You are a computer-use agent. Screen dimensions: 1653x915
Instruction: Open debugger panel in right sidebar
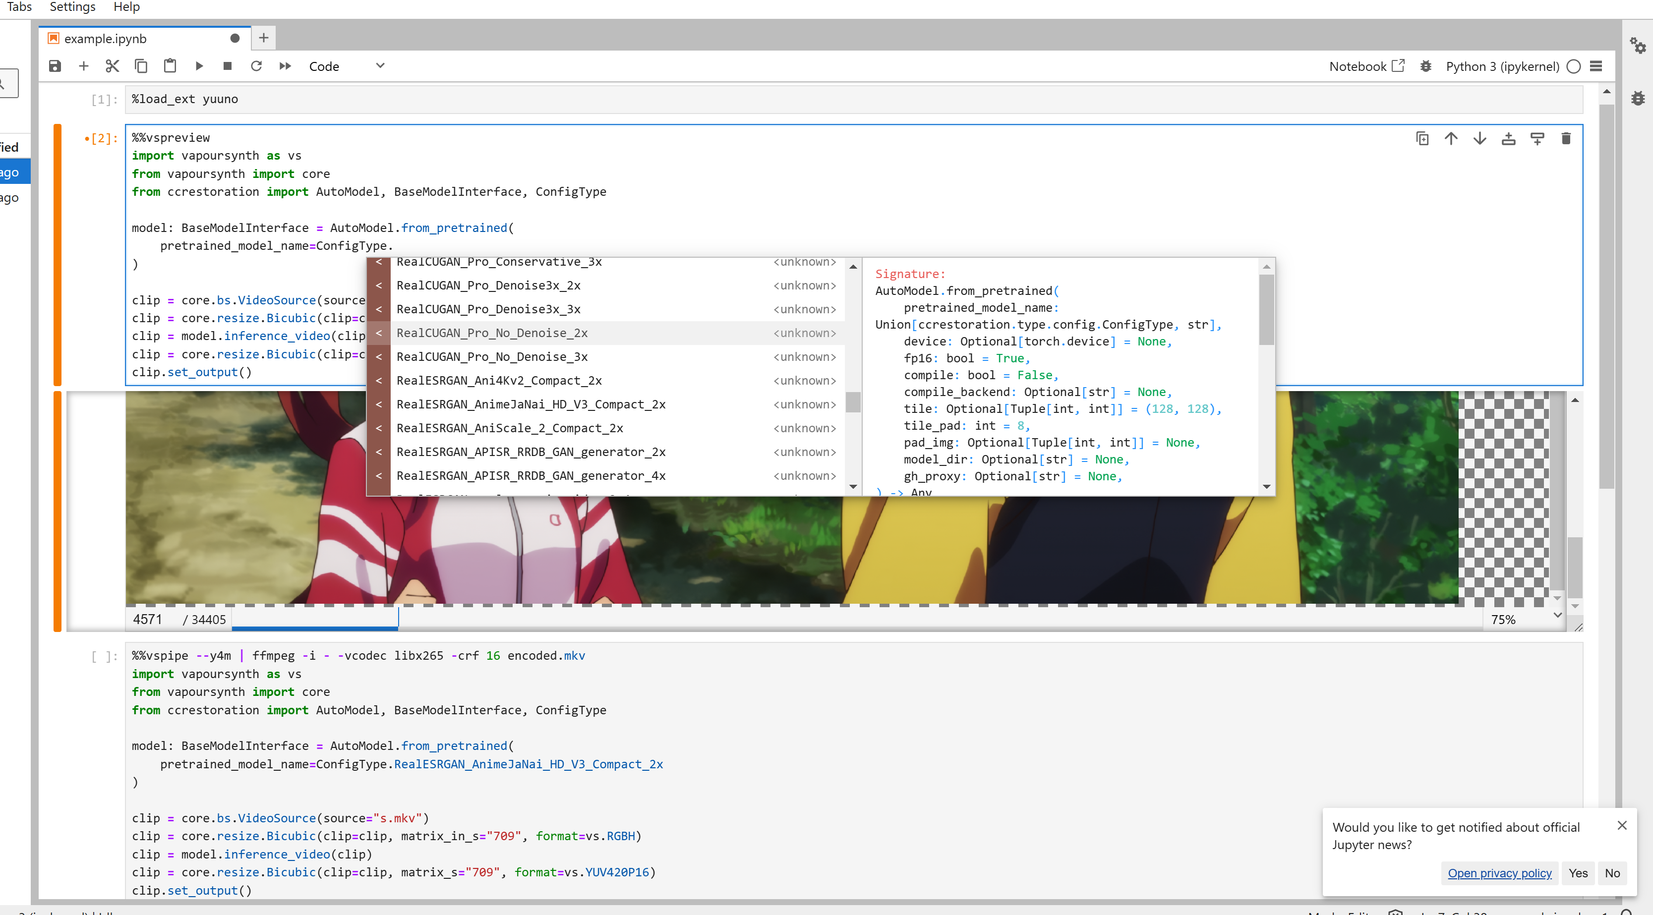tap(1638, 98)
